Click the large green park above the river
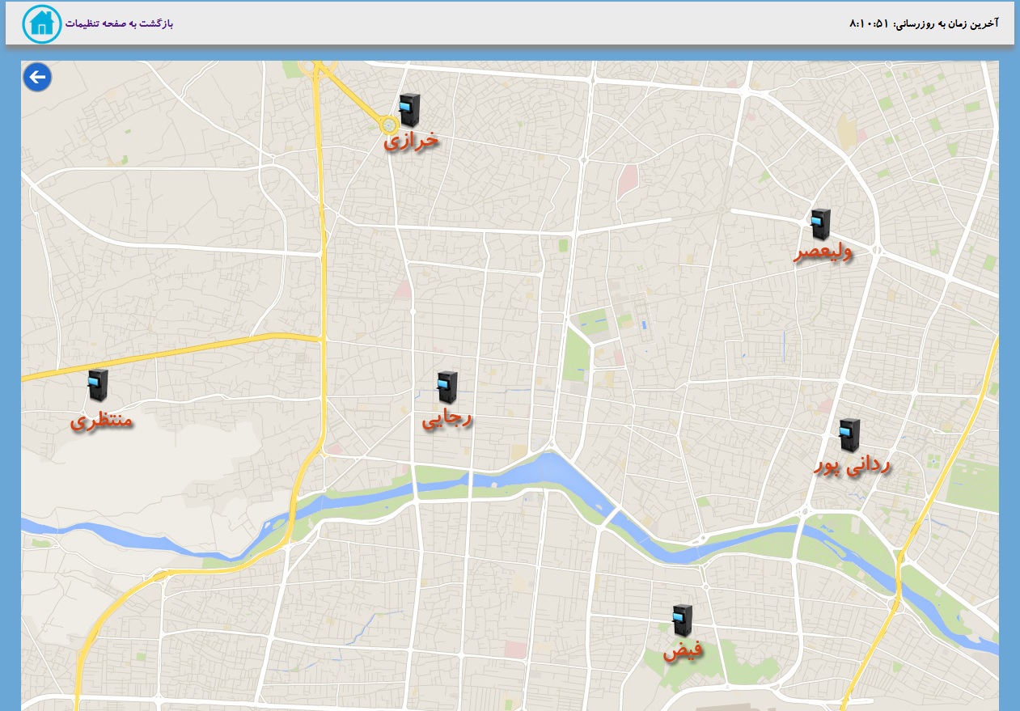The width and height of the screenshot is (1020, 711). pyautogui.click(x=576, y=353)
